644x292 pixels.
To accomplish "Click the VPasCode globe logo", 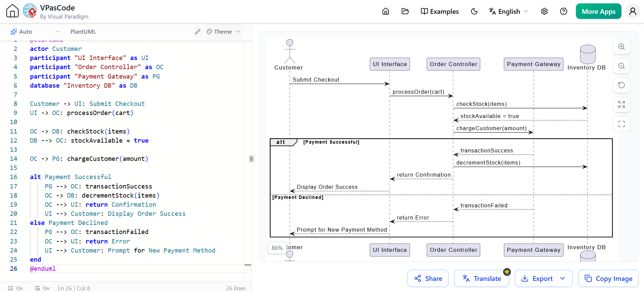I will point(30,11).
